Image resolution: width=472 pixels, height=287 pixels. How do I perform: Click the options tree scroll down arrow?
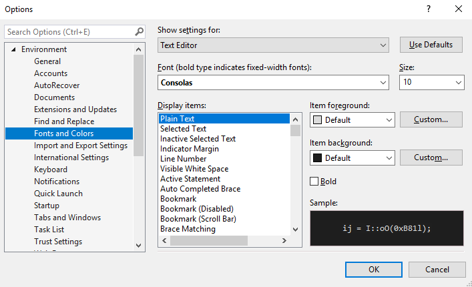pos(138,246)
